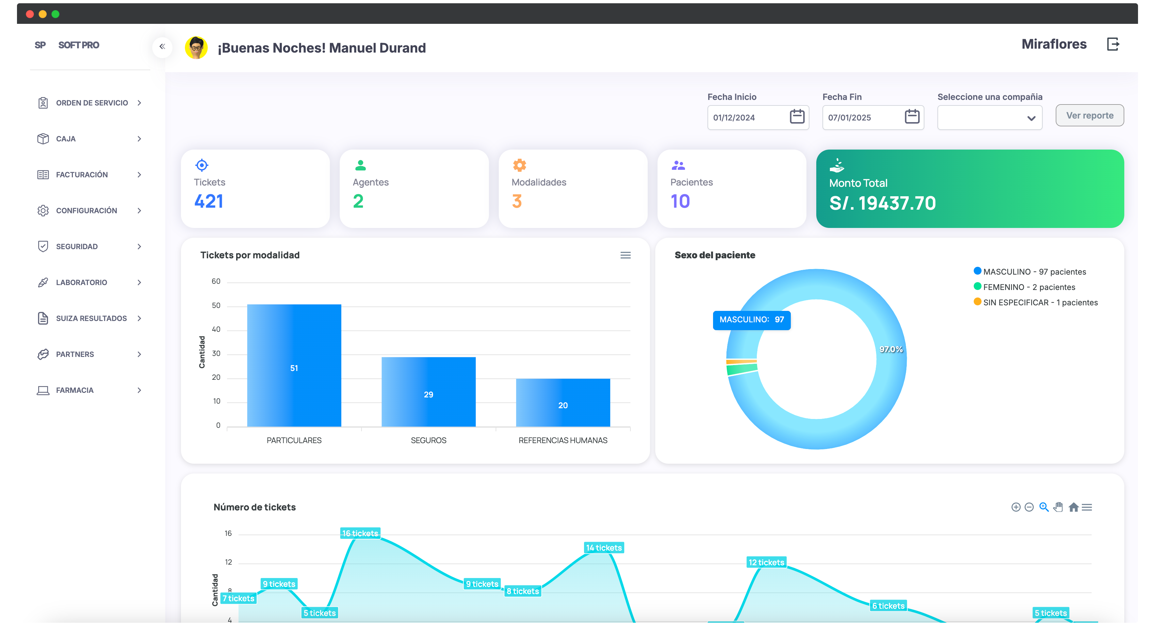Image resolution: width=1155 pixels, height=626 pixels.
Task: Zoom in on Número de tickets chart
Action: point(1016,507)
